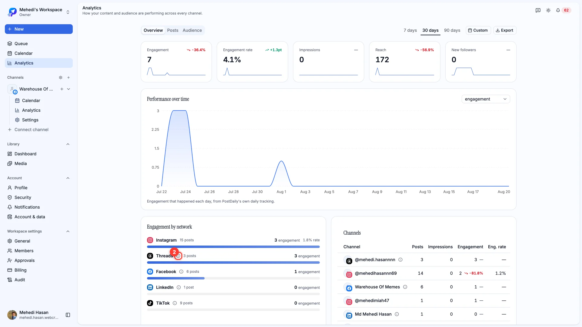Collapse the Workspace settings section
This screenshot has width=582, height=327.
68,231
